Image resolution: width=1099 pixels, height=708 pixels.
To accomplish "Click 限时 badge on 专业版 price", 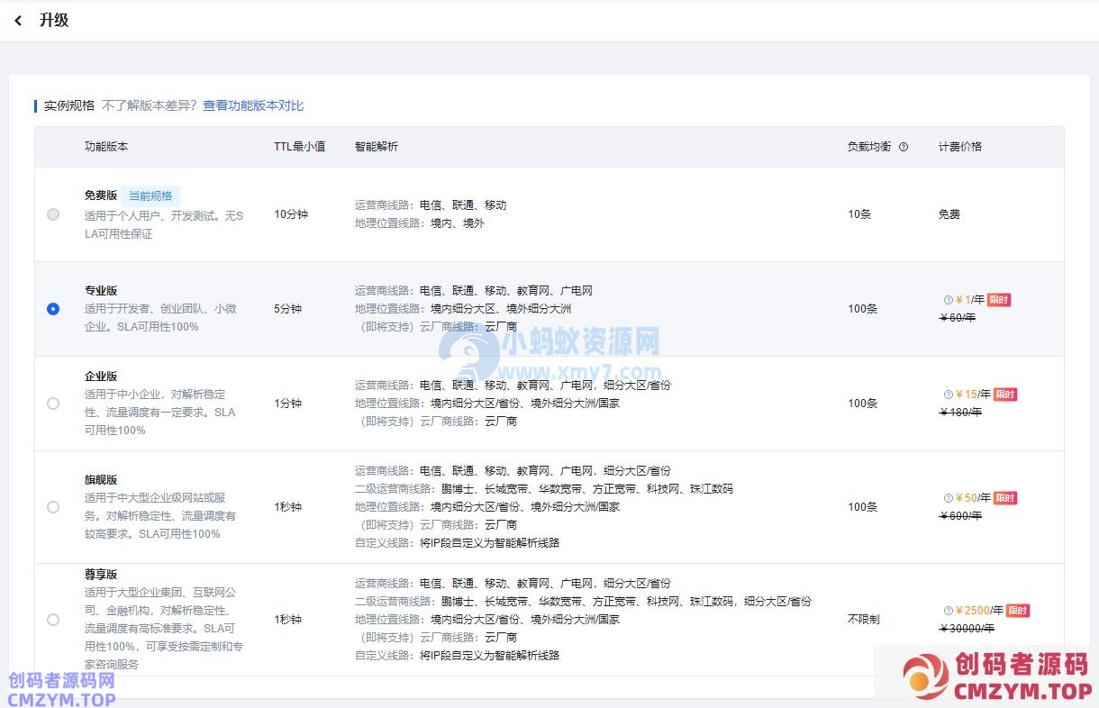I will (999, 300).
